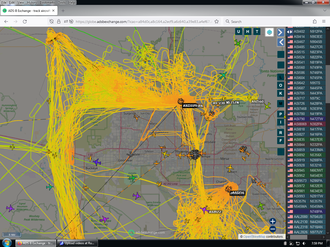Zoom in on the map
The width and height of the screenshot is (330, 247).
click(x=273, y=221)
